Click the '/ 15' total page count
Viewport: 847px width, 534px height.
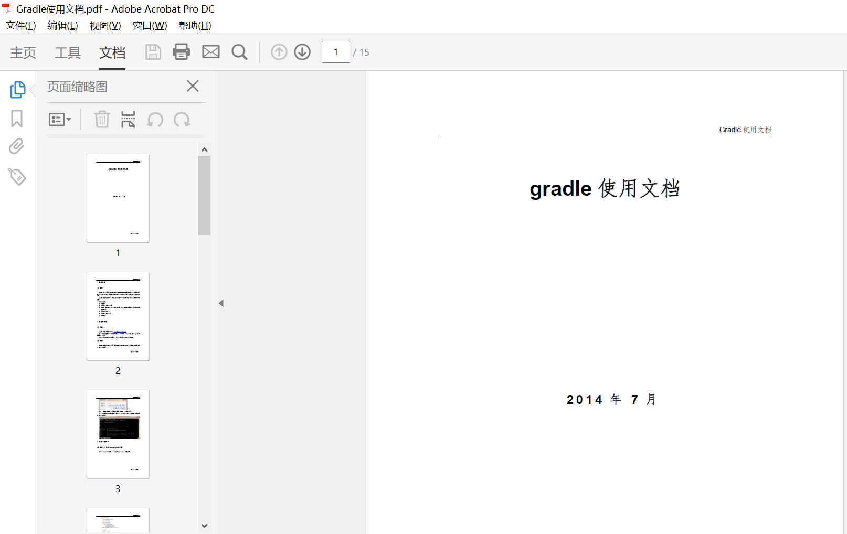click(361, 52)
